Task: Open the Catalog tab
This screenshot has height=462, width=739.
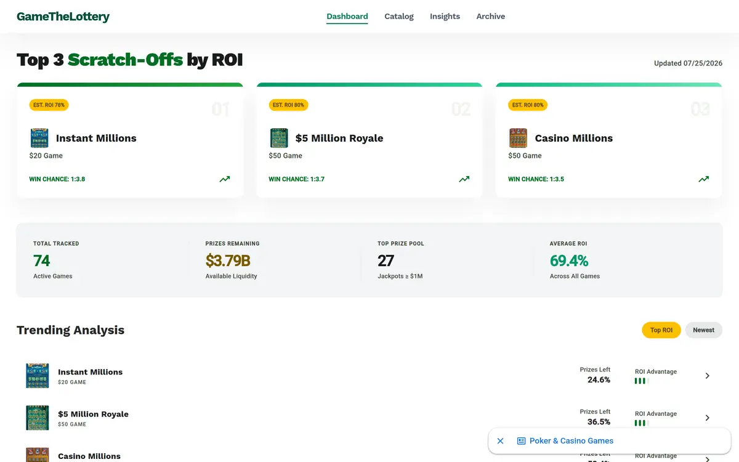Action: (x=399, y=17)
